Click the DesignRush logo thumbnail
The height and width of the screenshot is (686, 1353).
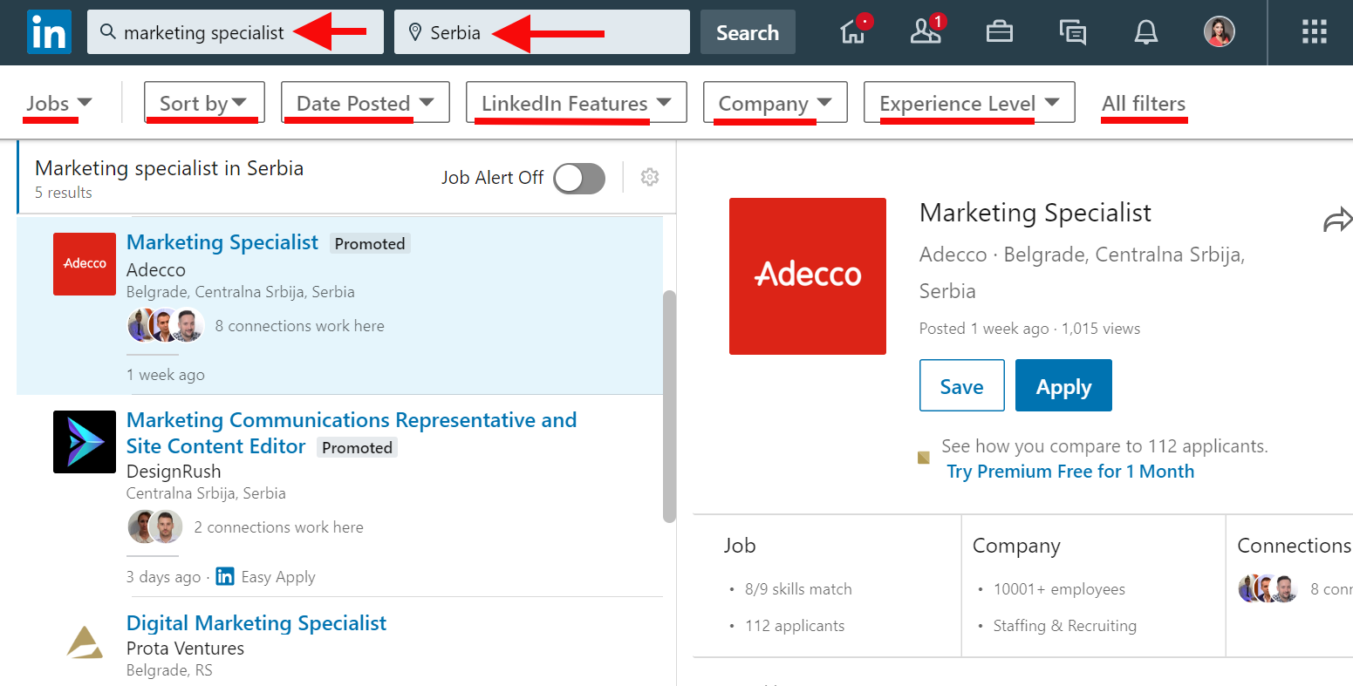[x=85, y=442]
